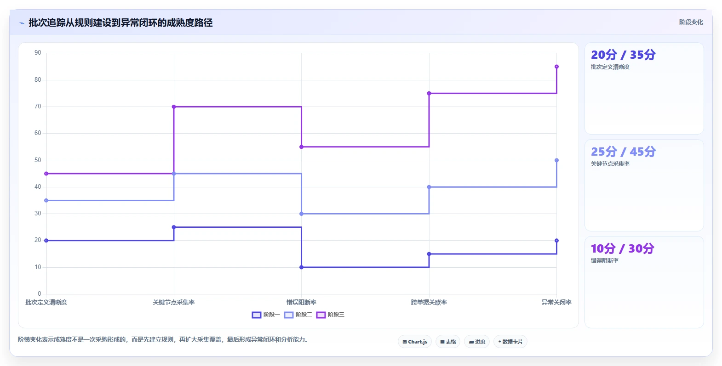The height and width of the screenshot is (366, 722).
Task: Click the 阶段三 data point at 55 for 错误阻断率
Action: pyautogui.click(x=301, y=147)
